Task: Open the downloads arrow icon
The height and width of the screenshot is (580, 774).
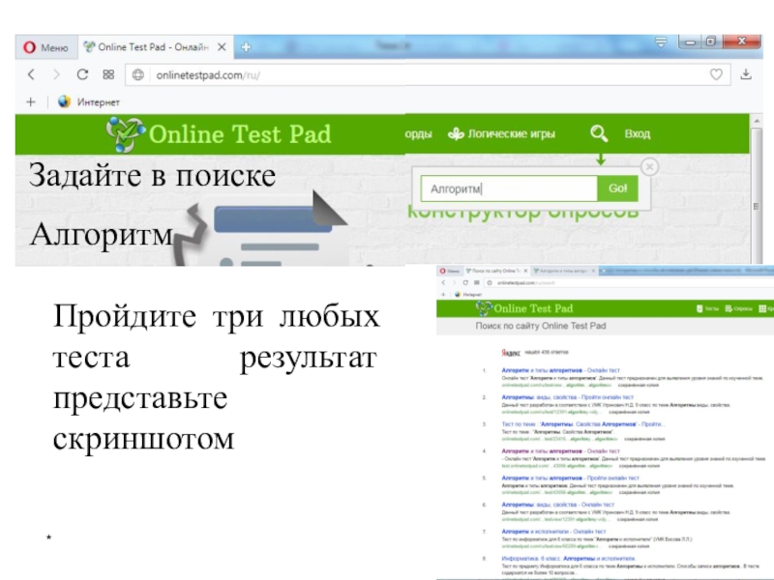Action: tap(746, 74)
